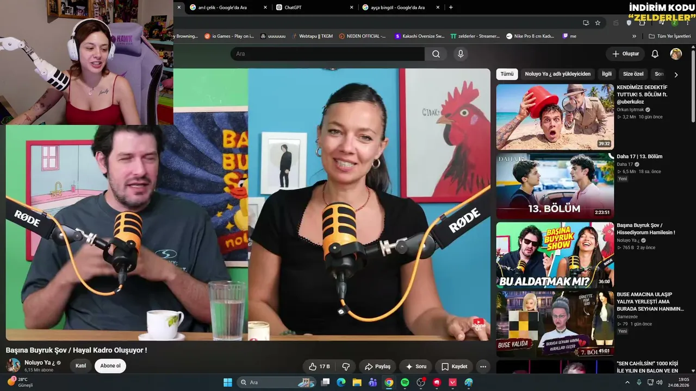Open the Tüm Yer İşaretleri bookmarks folder
The width and height of the screenshot is (696, 391).
click(669, 36)
